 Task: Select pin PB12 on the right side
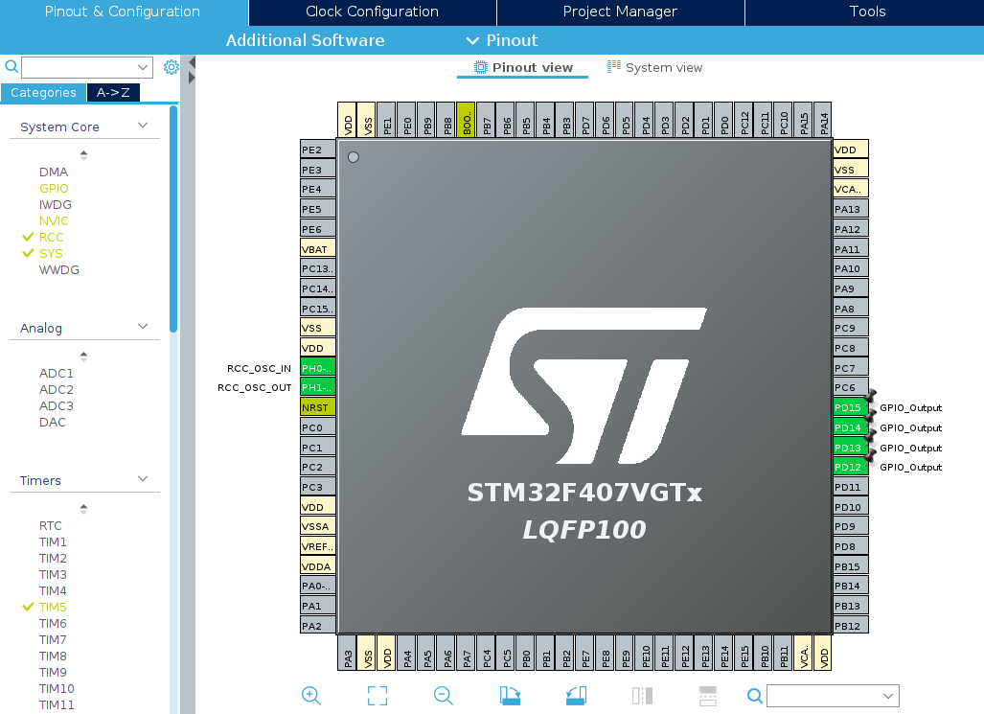(850, 626)
